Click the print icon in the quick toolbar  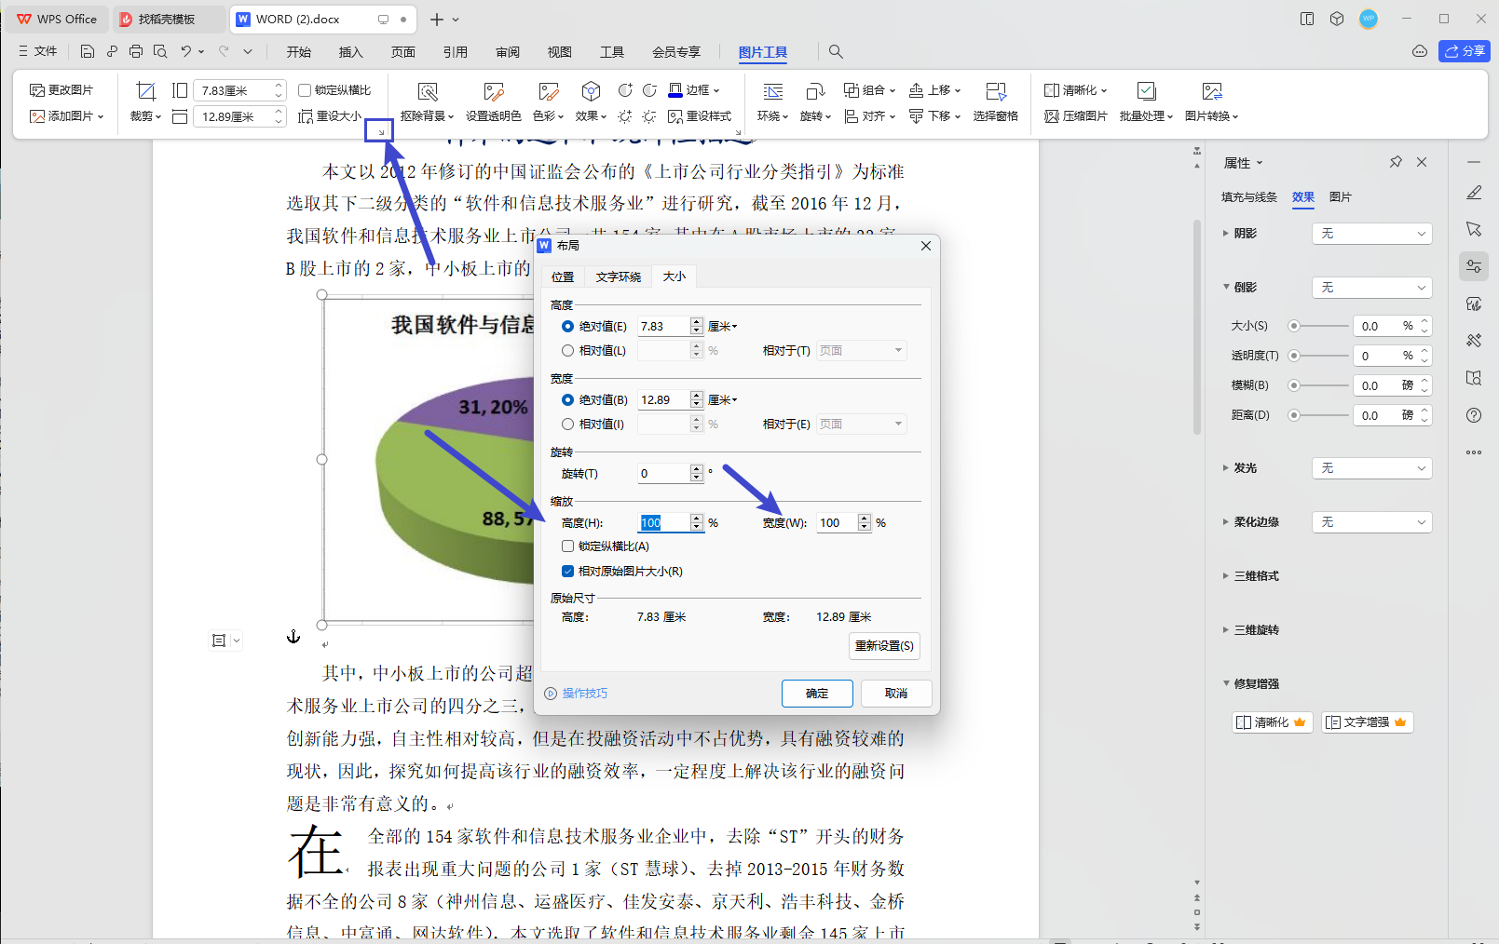point(136,51)
